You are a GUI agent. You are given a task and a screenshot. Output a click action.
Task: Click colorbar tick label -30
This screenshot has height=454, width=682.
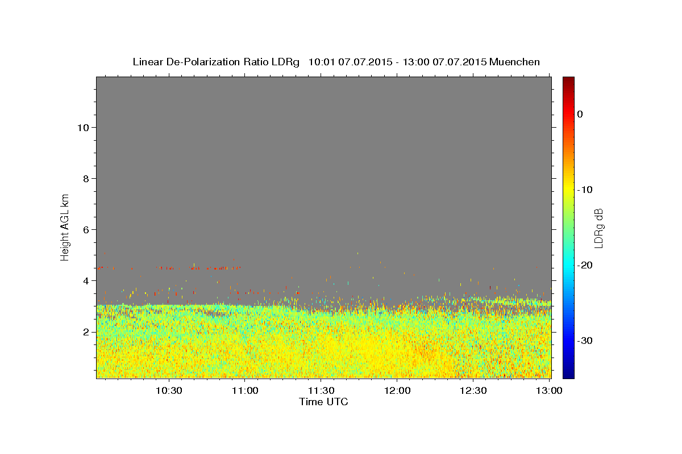point(585,340)
